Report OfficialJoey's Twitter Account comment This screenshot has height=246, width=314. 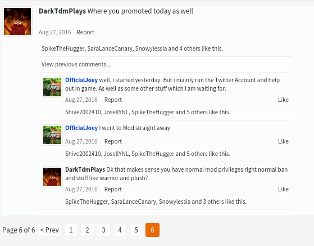[113, 100]
